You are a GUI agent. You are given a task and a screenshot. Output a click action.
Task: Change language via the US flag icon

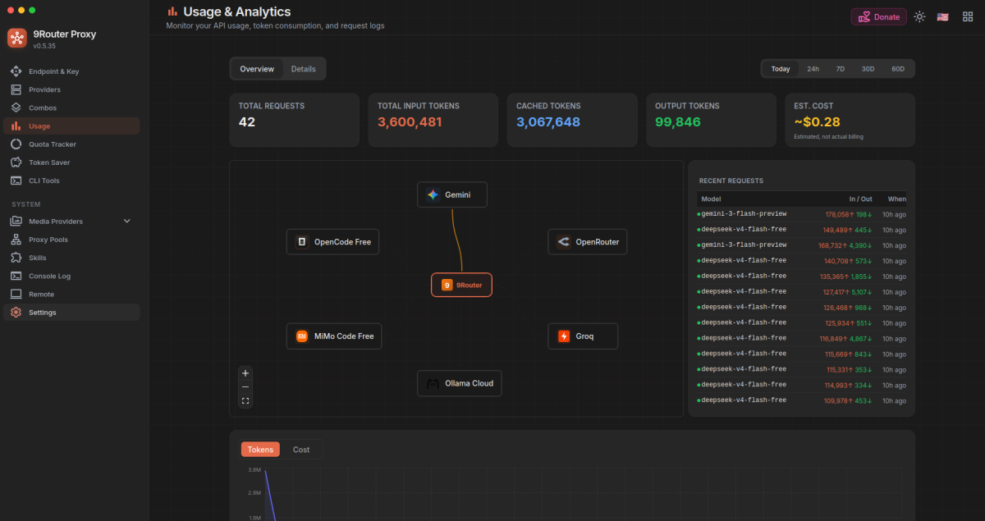943,16
